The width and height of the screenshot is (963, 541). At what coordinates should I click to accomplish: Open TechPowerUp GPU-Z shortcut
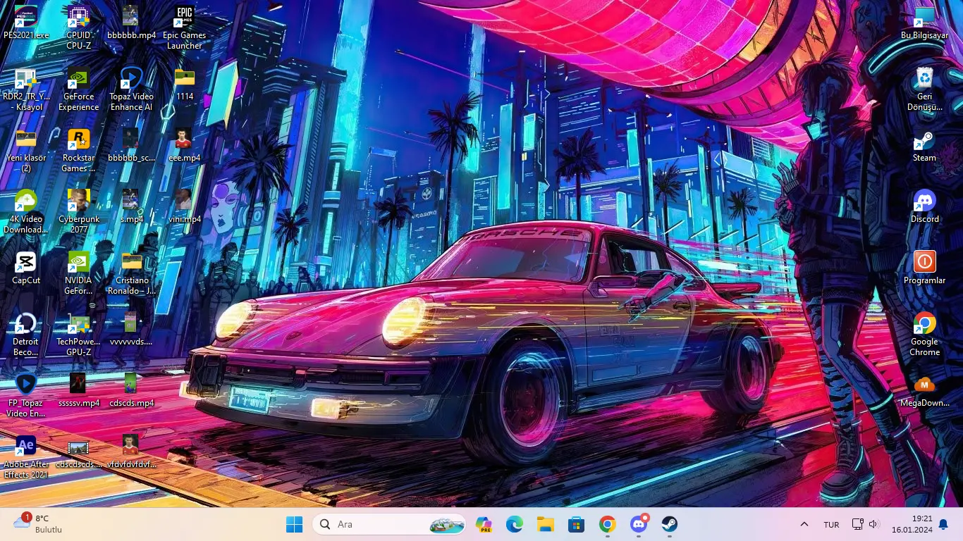click(x=78, y=334)
